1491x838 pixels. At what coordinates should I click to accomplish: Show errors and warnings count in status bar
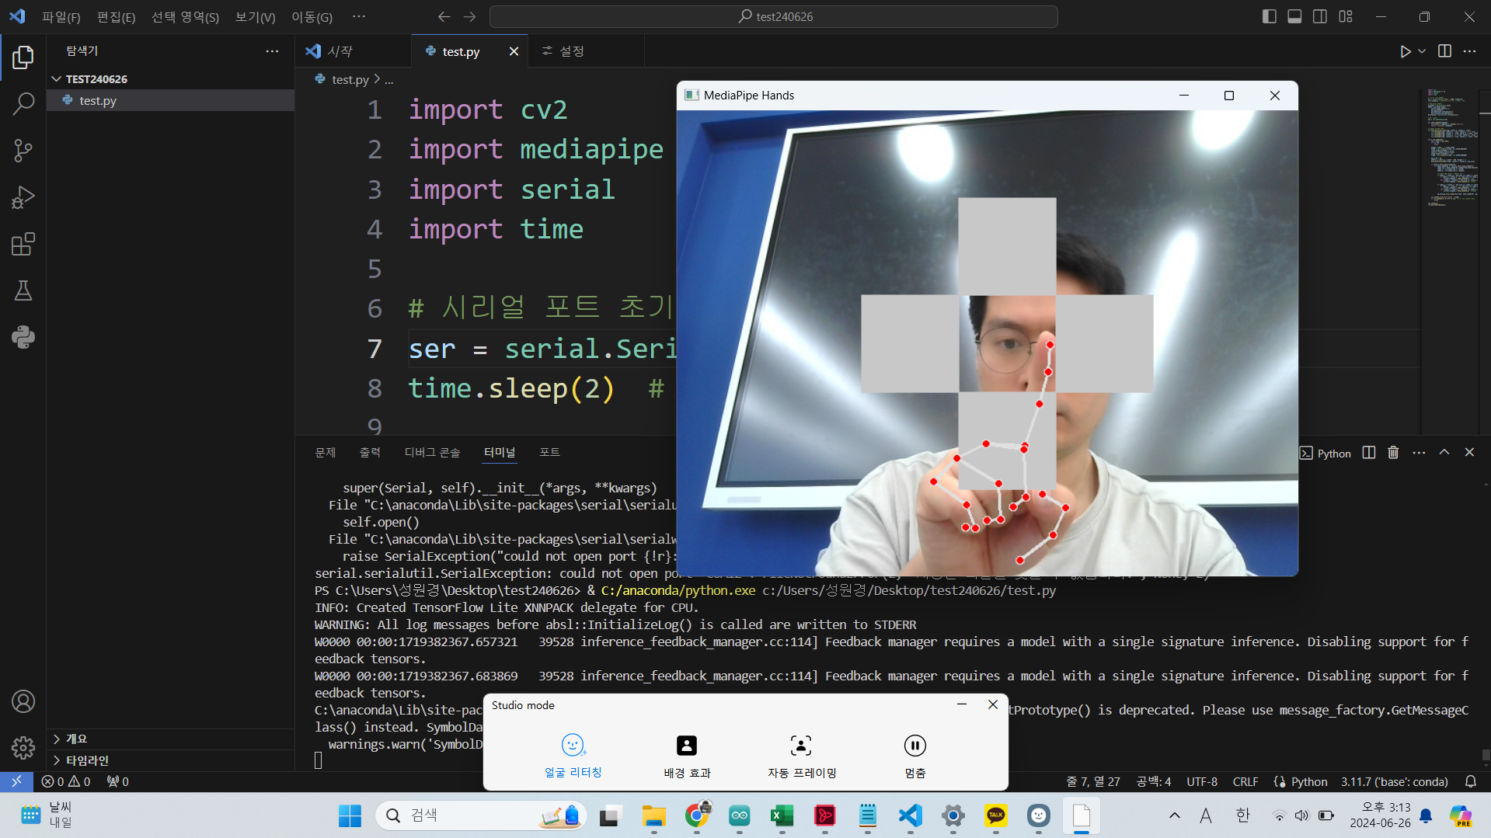click(66, 782)
